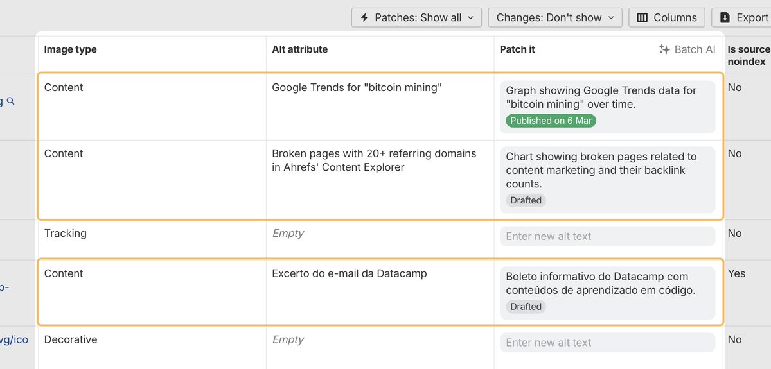This screenshot has width=771, height=369.
Task: Click the columns icon beside Columns
Action: coord(642,17)
